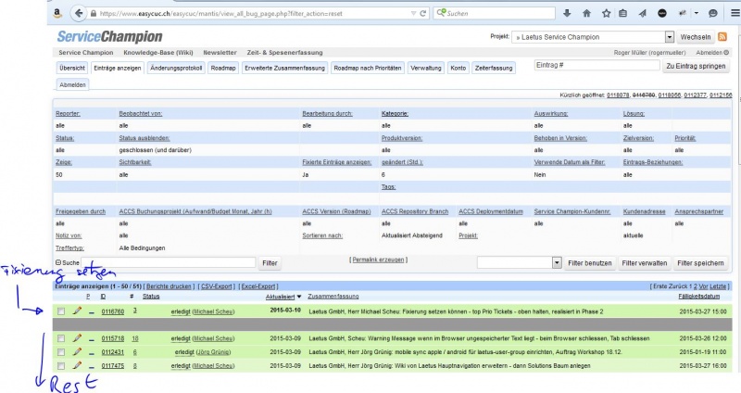The image size is (741, 393).
Task: Open the Übersicht tab
Action: (x=72, y=68)
